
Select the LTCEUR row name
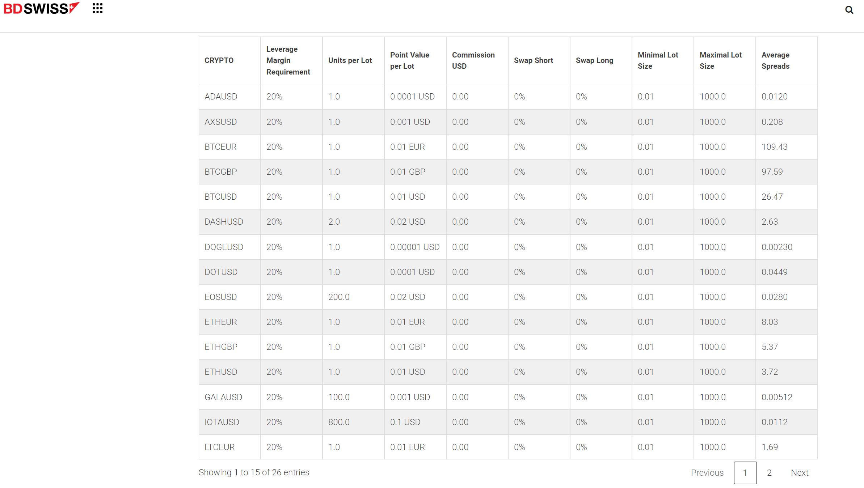coord(219,447)
